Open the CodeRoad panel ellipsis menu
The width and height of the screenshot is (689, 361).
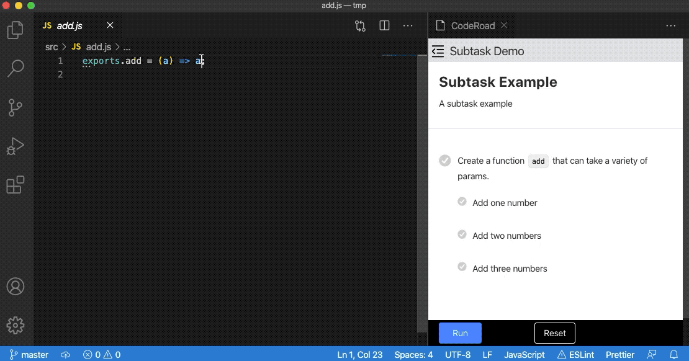tap(671, 25)
